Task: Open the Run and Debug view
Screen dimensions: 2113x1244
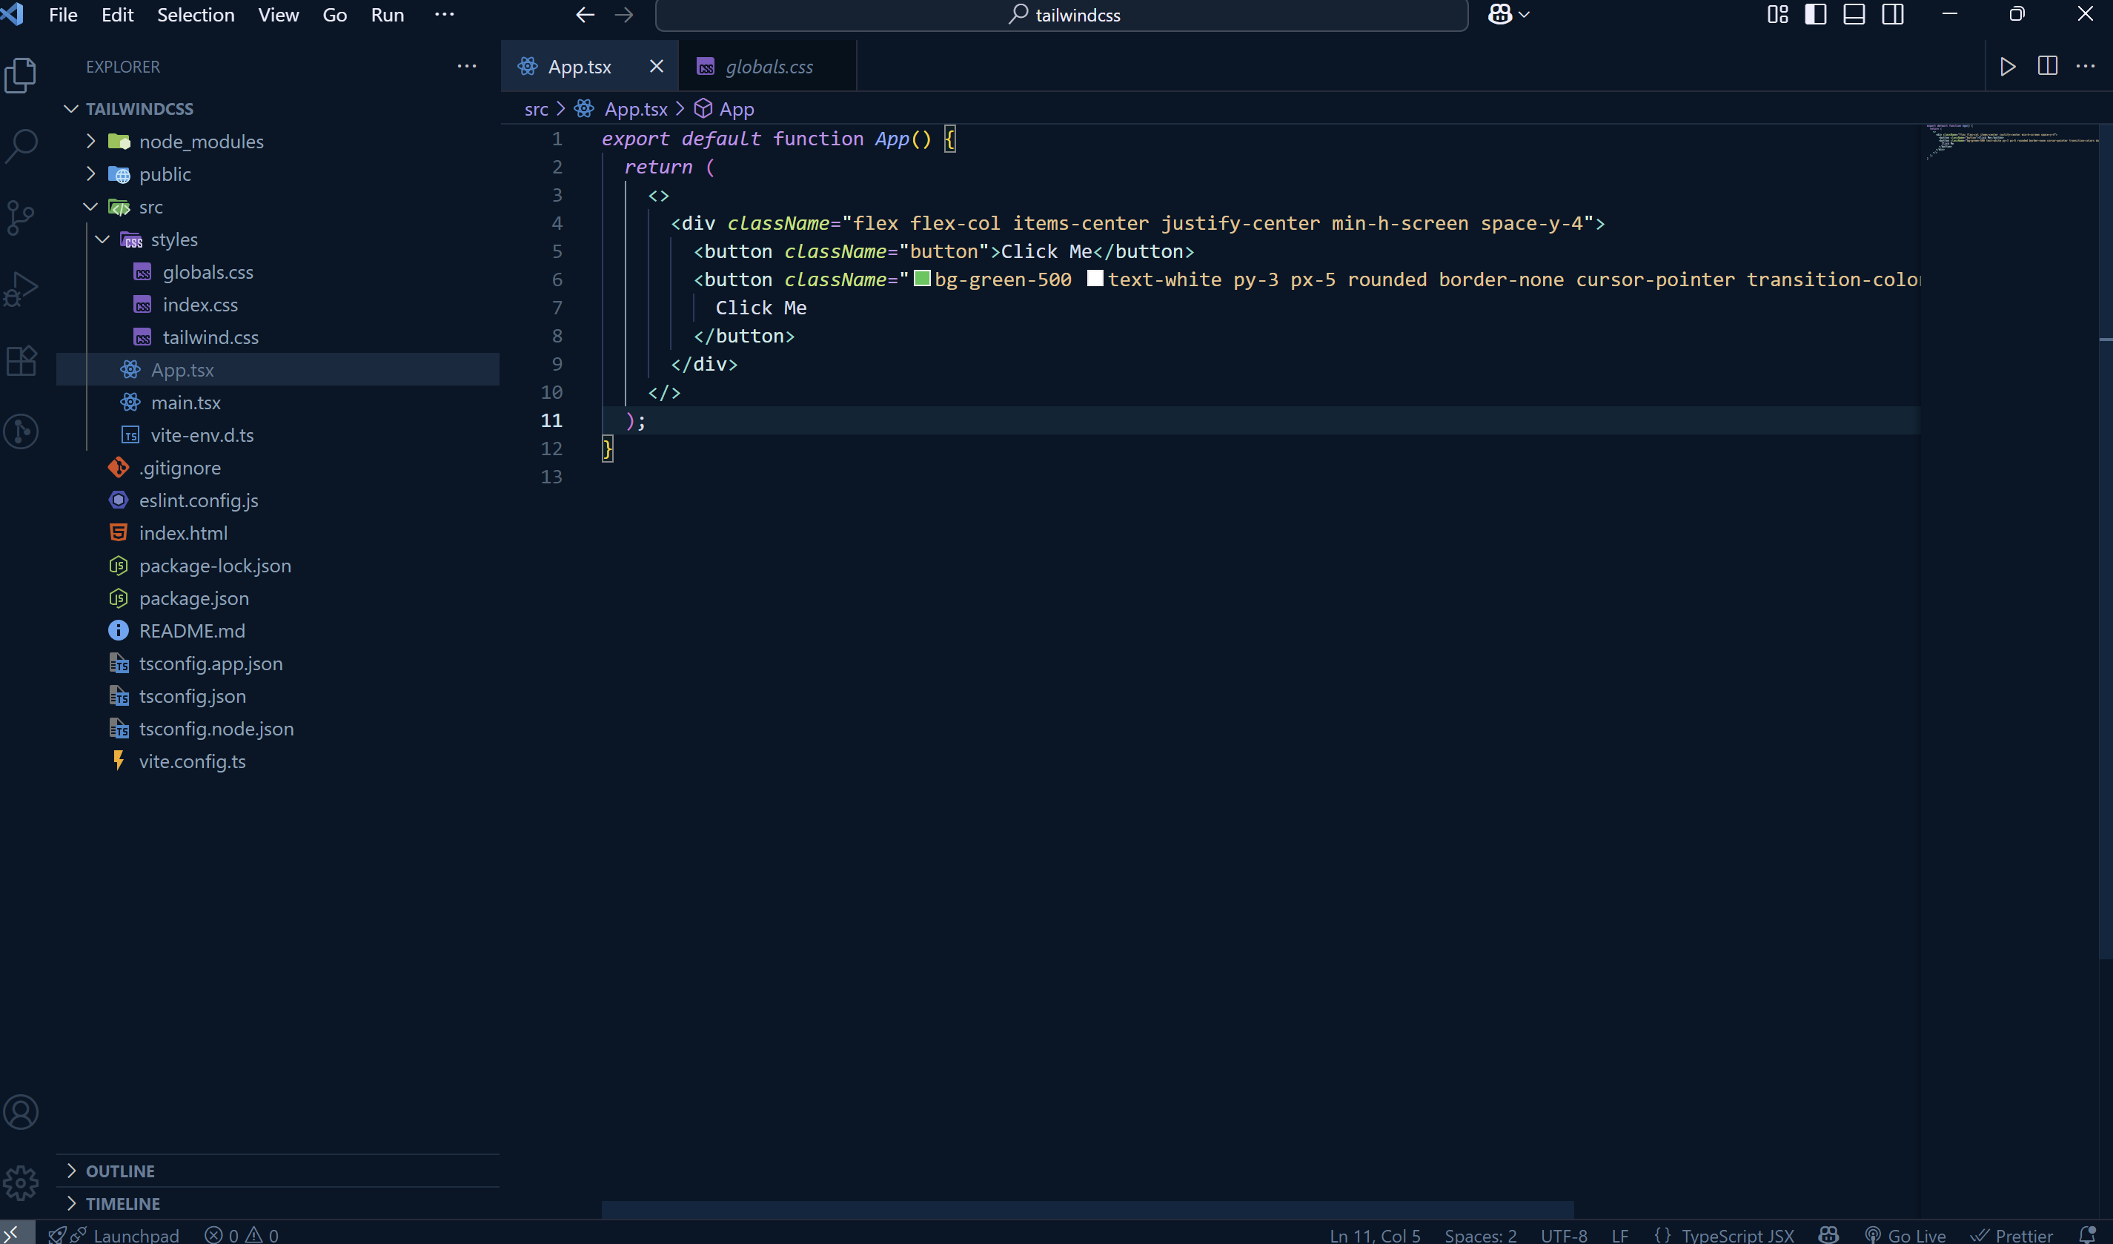Action: [x=21, y=289]
